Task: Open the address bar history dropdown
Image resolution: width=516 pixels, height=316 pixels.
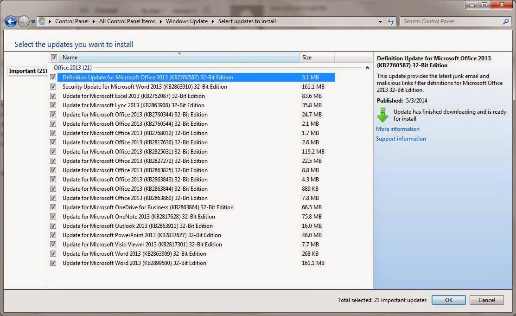Action: pyautogui.click(x=381, y=21)
